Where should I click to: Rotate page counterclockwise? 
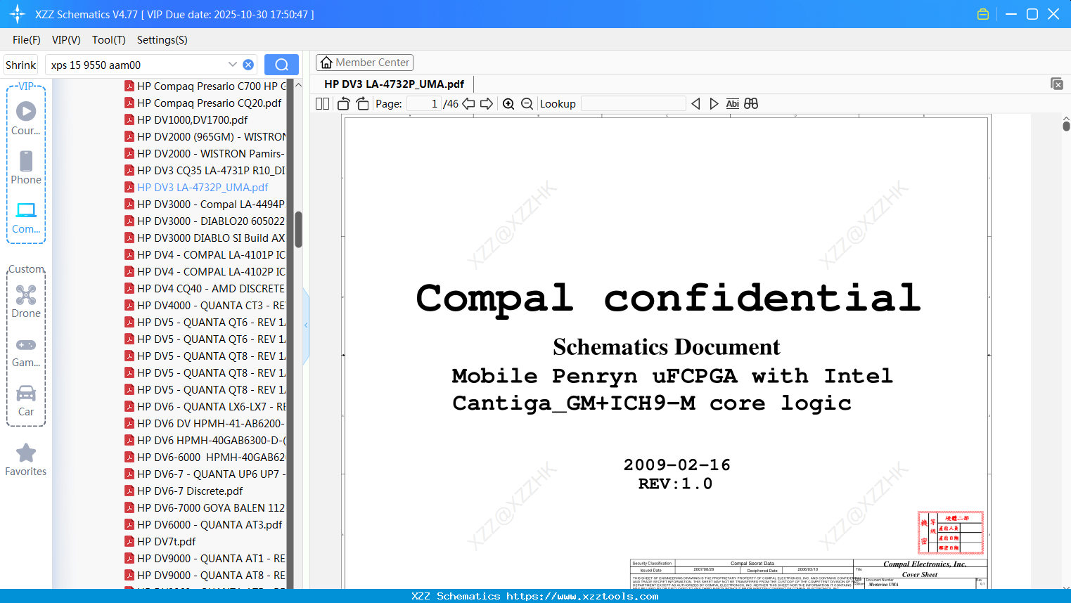344,103
